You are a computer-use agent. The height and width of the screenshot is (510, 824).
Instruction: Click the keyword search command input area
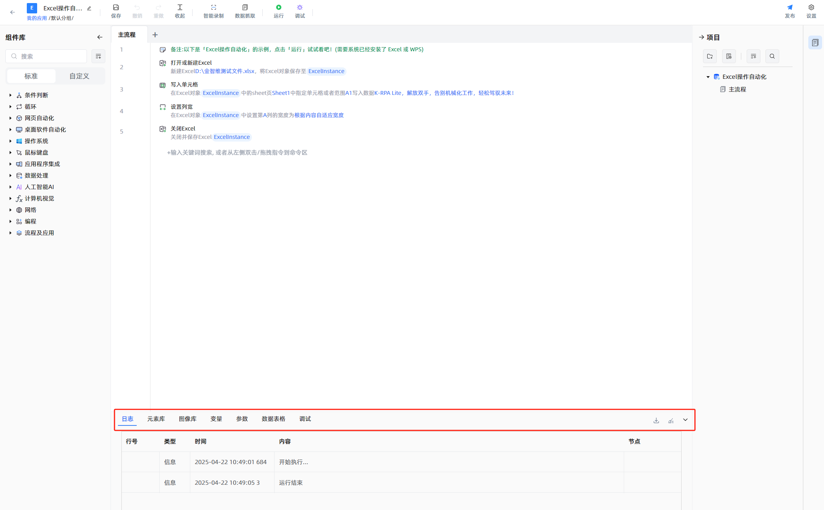pyautogui.click(x=237, y=153)
